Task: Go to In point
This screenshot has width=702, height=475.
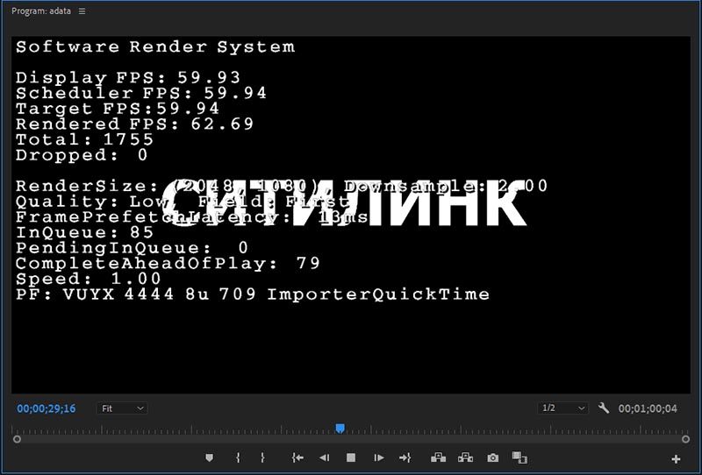Action: pyautogui.click(x=297, y=457)
